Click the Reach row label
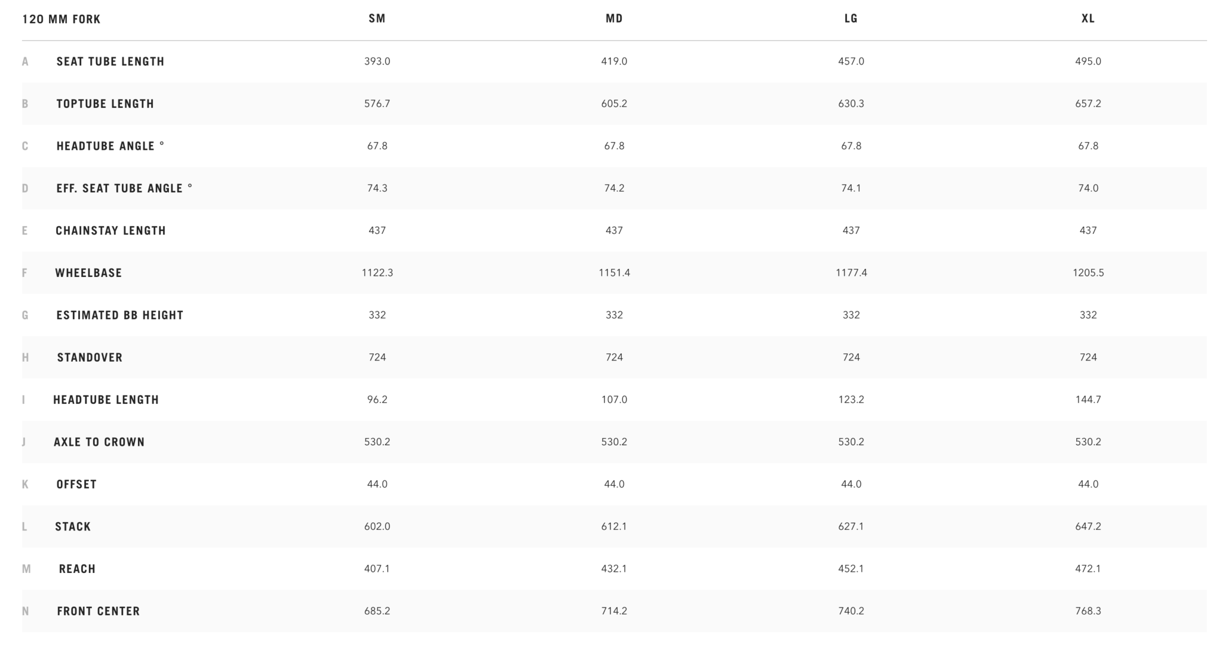This screenshot has height=663, width=1213. (77, 569)
